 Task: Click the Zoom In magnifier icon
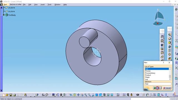pos(86,95)
